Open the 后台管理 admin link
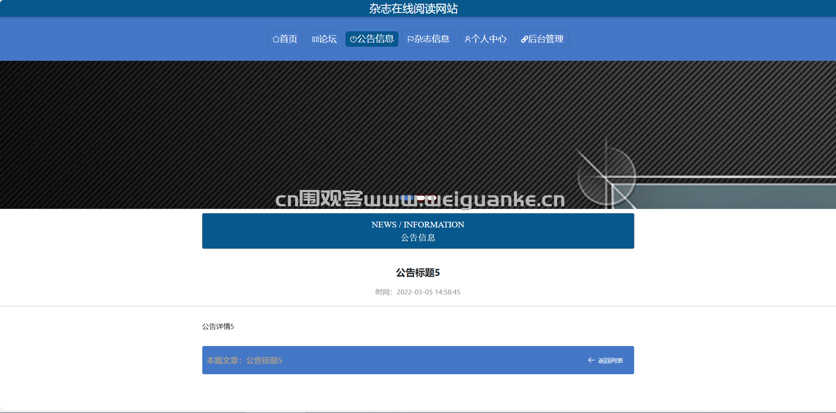 pyautogui.click(x=542, y=39)
